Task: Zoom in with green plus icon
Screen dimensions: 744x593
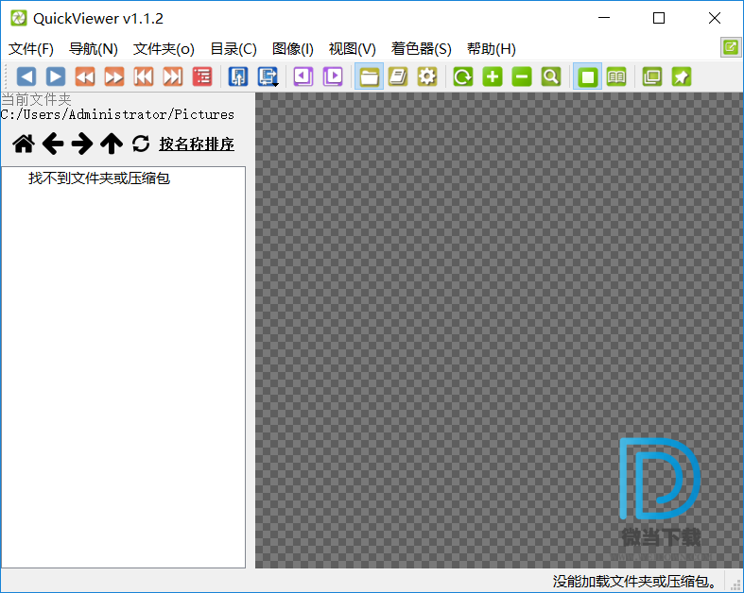Action: tap(493, 76)
